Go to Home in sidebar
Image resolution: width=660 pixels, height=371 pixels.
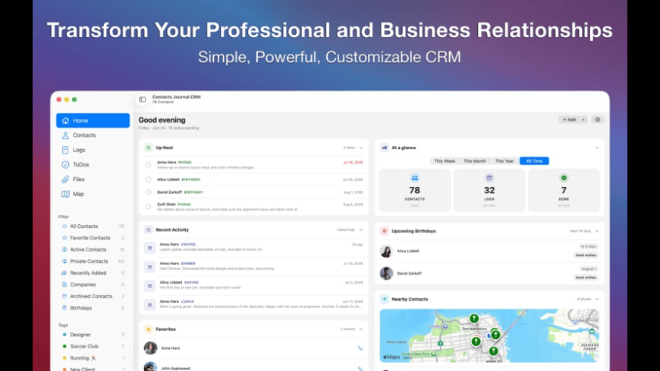[93, 120]
